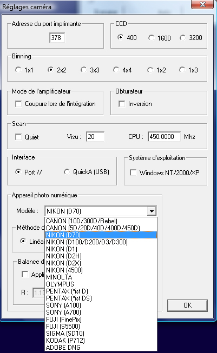Select CCD 1600 radio button
Screen dimensions: 217x353
pyautogui.click(x=151, y=38)
